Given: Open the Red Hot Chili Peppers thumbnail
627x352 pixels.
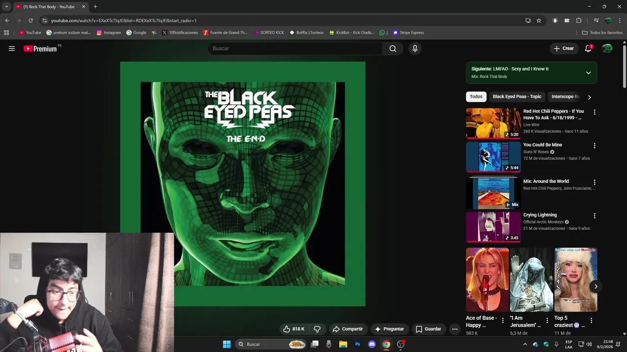Looking at the screenshot, I should click(493, 123).
